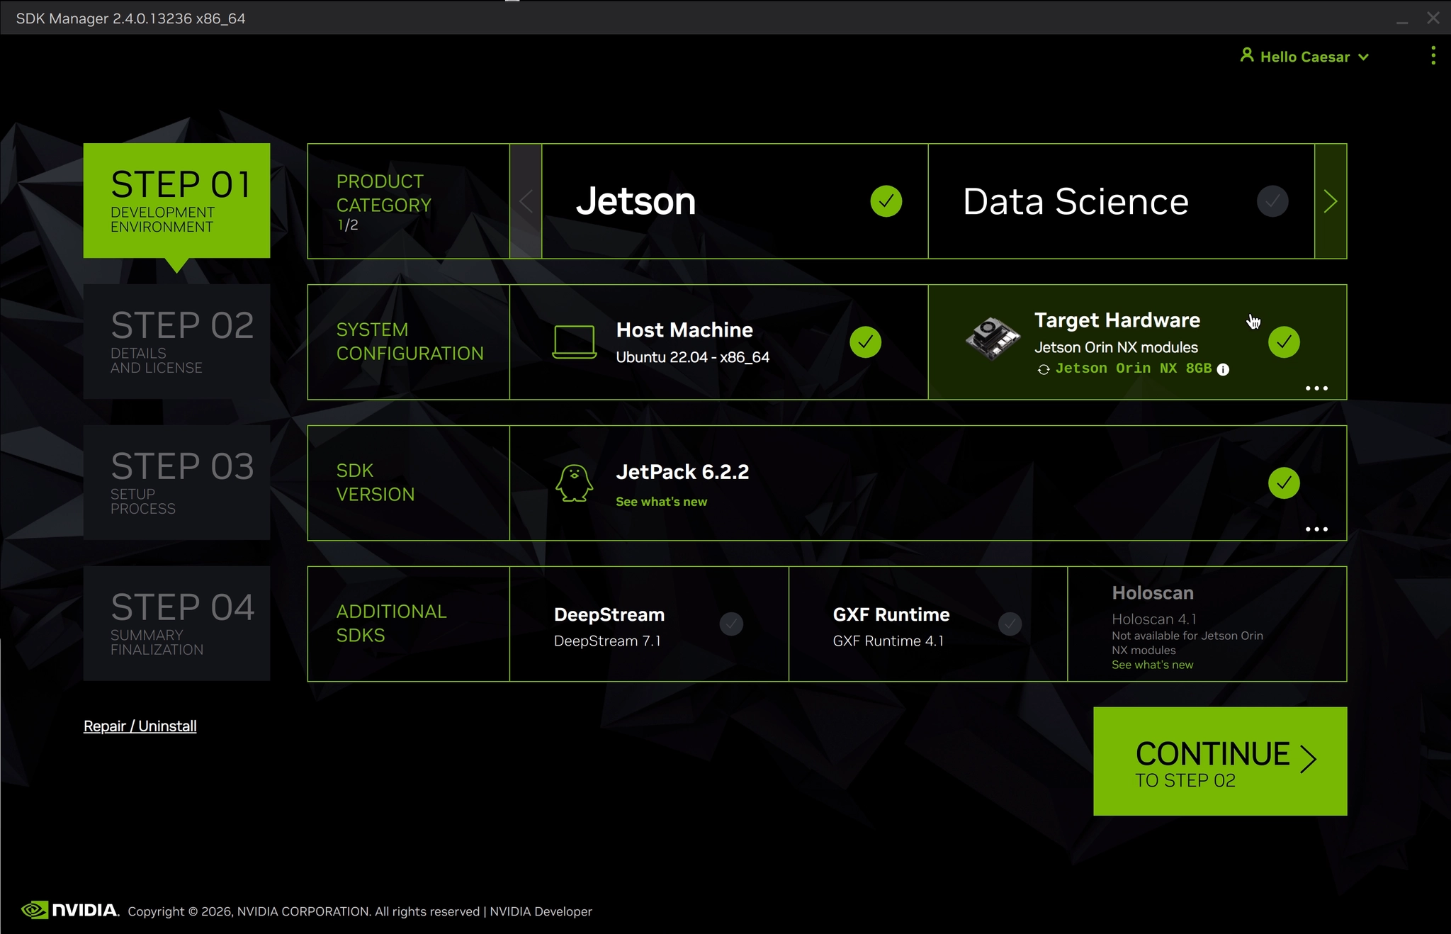Select the STEP 04 Summary Finalization tab
Screen dimensions: 1451x934
pos(176,624)
